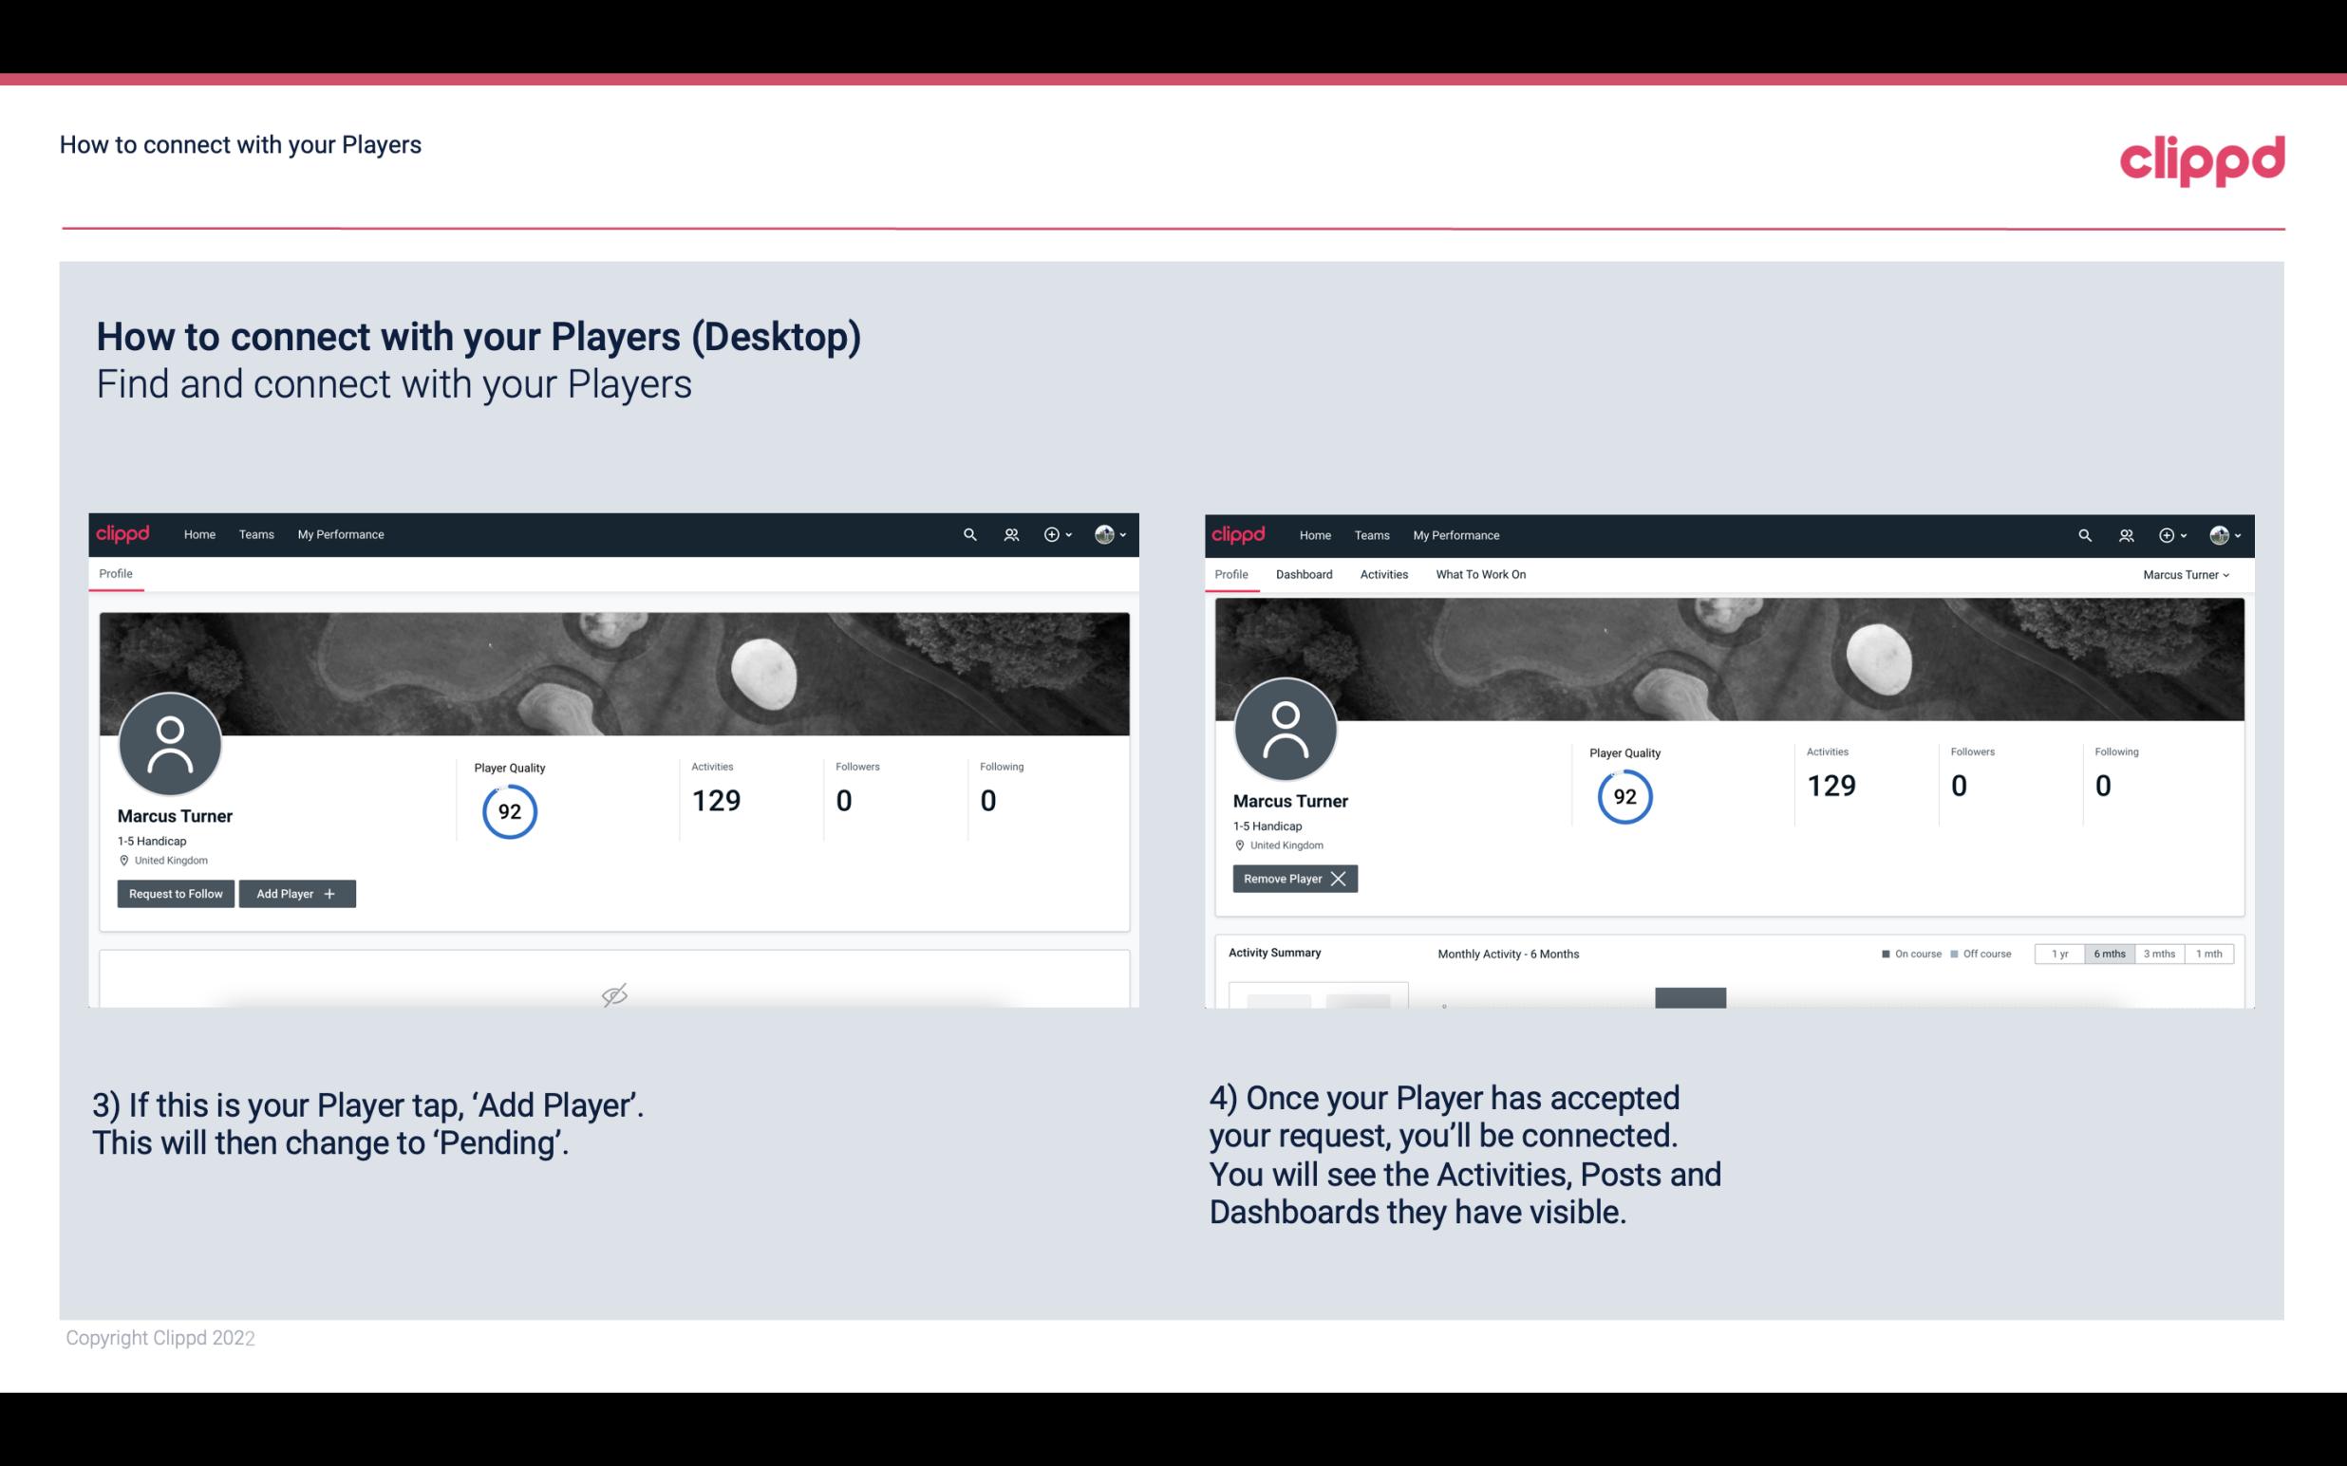Select the What To On tab
The width and height of the screenshot is (2347, 1466).
[1480, 574]
